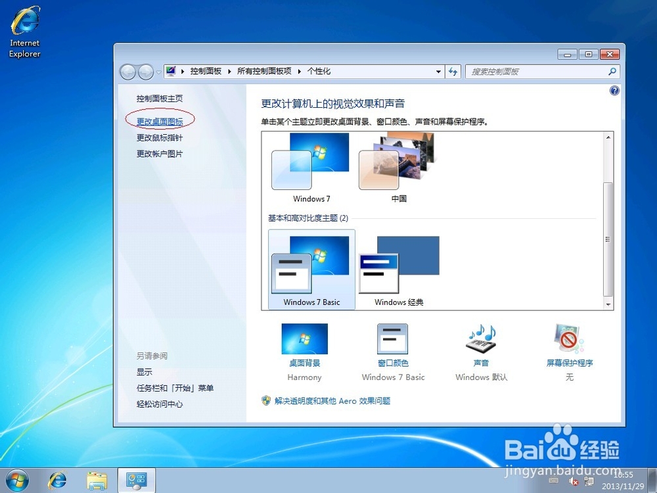Click the search magnifier icon
Viewport: 657px width, 493px height.
click(x=612, y=72)
